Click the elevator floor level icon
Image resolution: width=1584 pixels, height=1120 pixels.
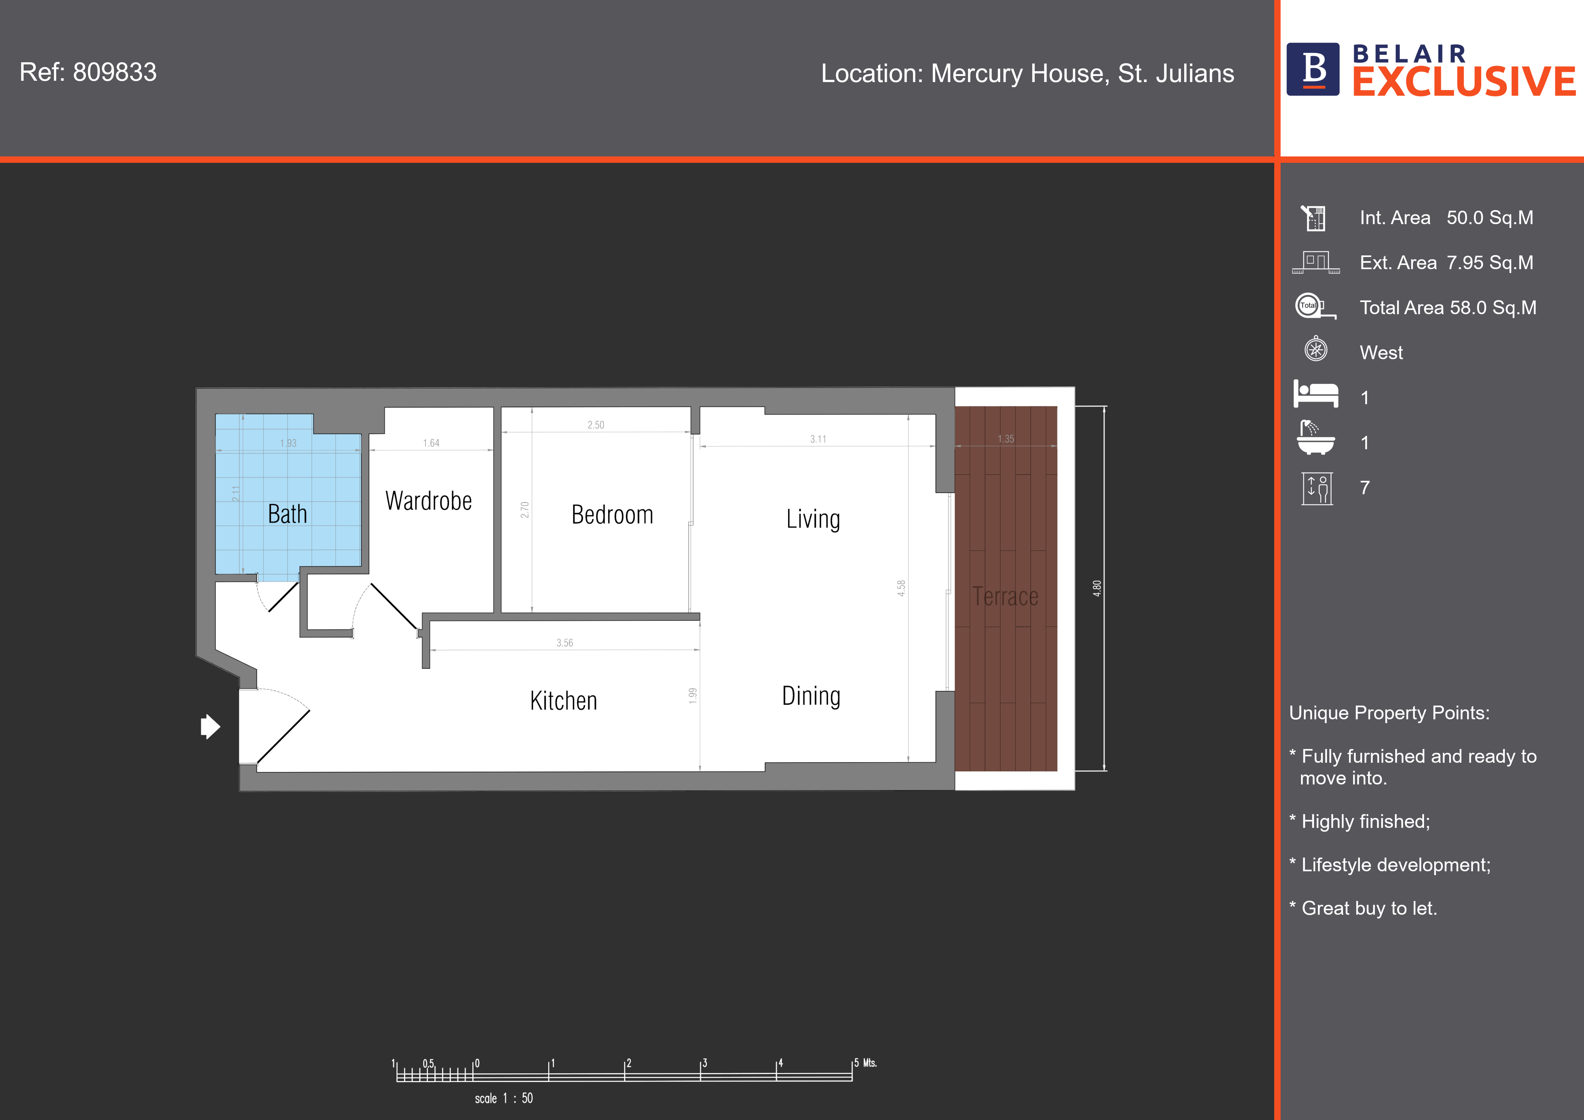pyautogui.click(x=1316, y=488)
